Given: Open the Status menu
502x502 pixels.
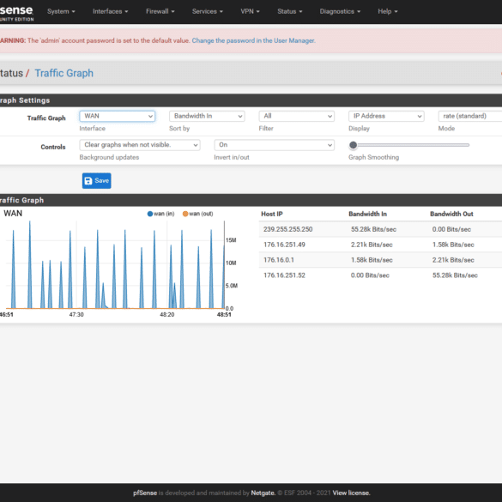Looking at the screenshot, I should click(x=290, y=11).
